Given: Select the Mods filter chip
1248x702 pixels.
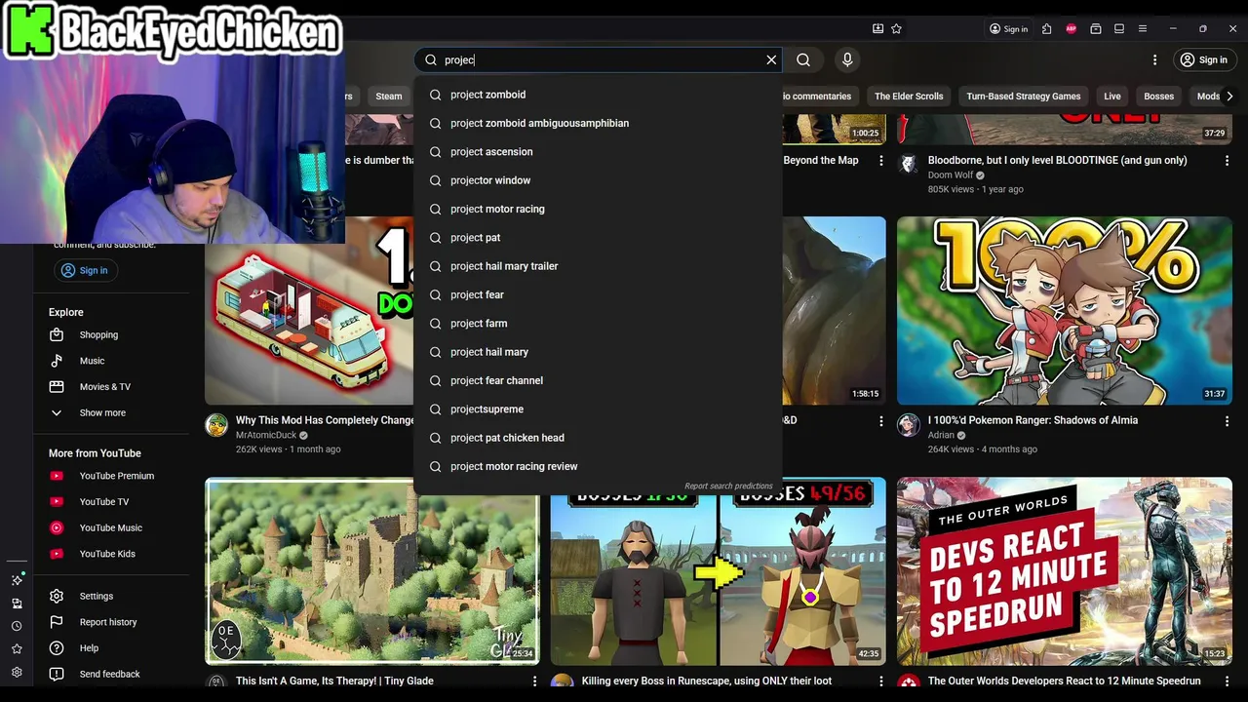Looking at the screenshot, I should [1207, 96].
